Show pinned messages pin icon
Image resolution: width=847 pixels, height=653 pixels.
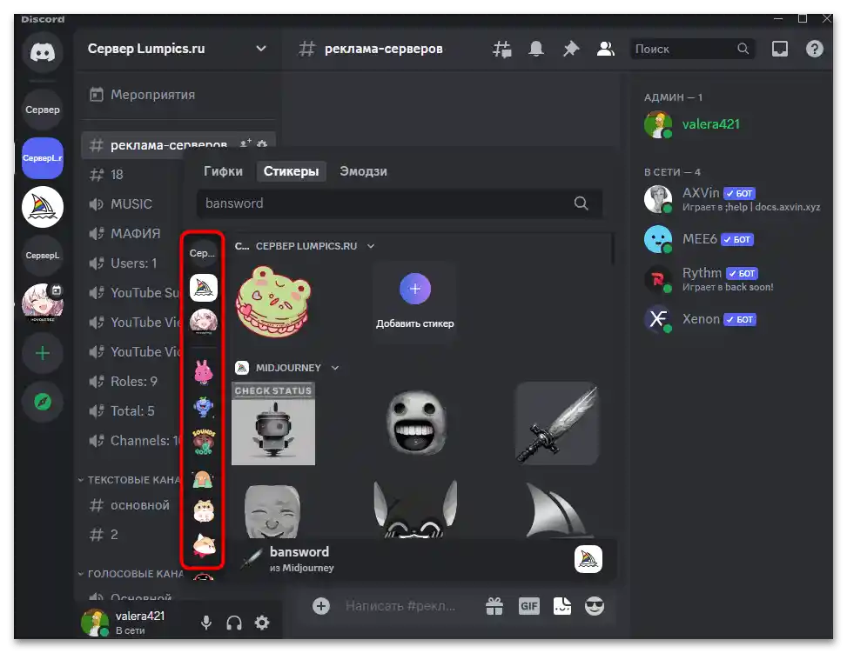(570, 49)
